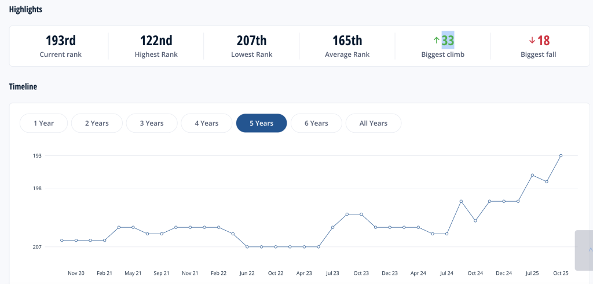Click the Jul 25 axis label

coord(532,273)
